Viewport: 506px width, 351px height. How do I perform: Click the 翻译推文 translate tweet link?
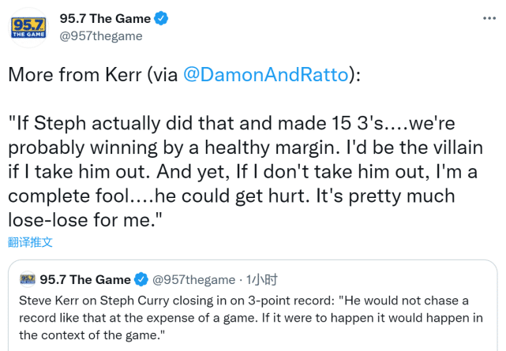pos(31,242)
